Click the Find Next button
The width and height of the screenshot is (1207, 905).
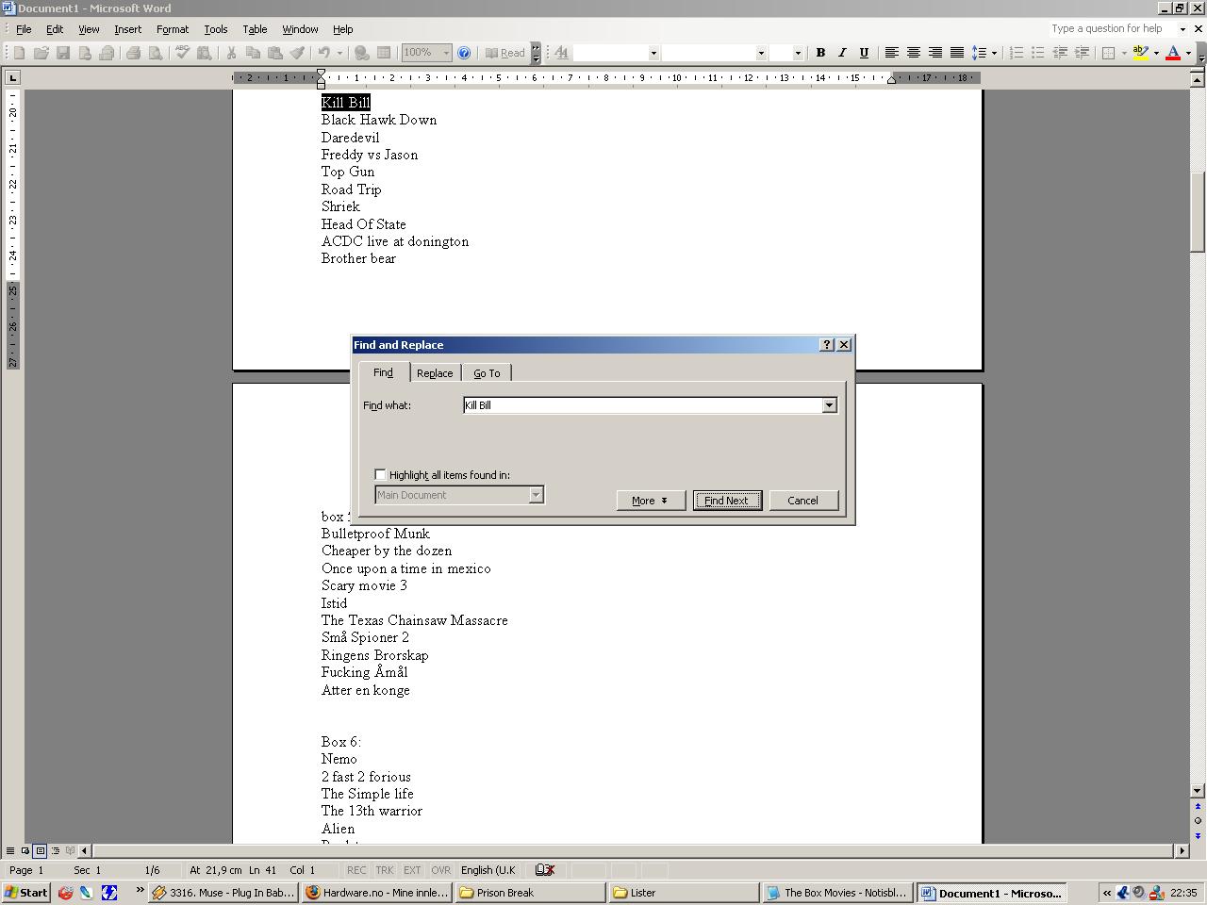pyautogui.click(x=727, y=501)
